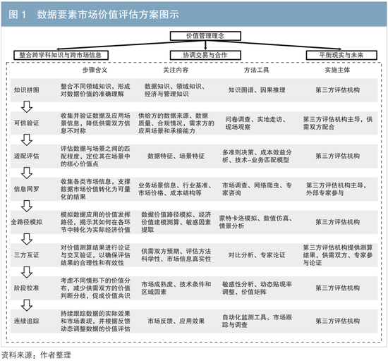The image size is (388, 363).
Task: Click the '供给方的数据来源' cell
Action: [176, 123]
